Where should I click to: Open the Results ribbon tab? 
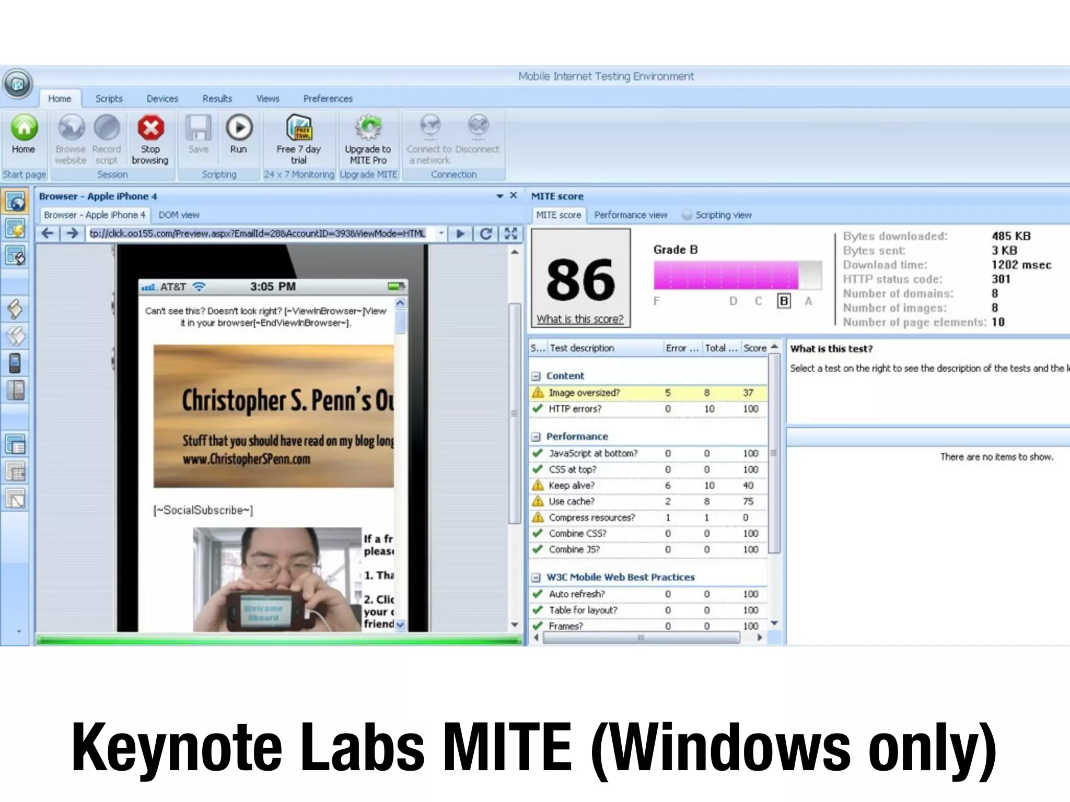point(217,99)
